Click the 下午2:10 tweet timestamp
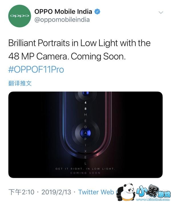The height and width of the screenshot is (202, 171). point(21,192)
